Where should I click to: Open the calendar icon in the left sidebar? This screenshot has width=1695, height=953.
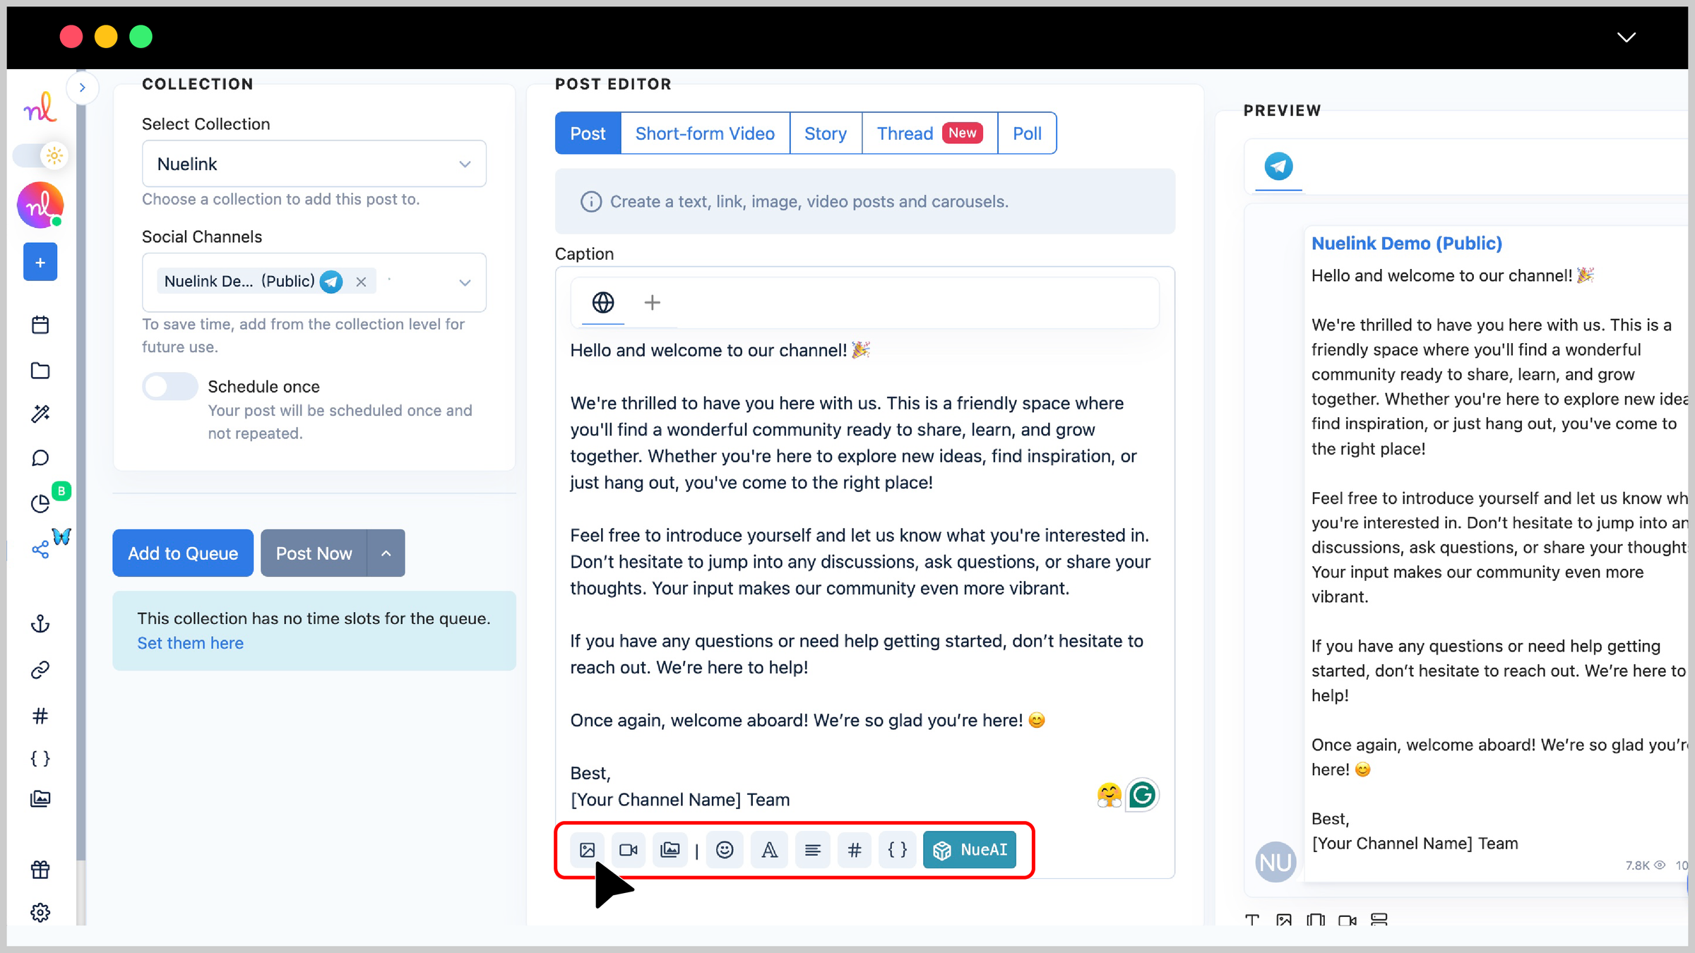click(40, 325)
